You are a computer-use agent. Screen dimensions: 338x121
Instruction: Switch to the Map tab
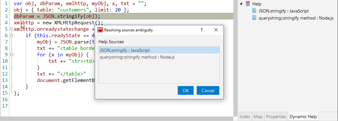click(258, 117)
